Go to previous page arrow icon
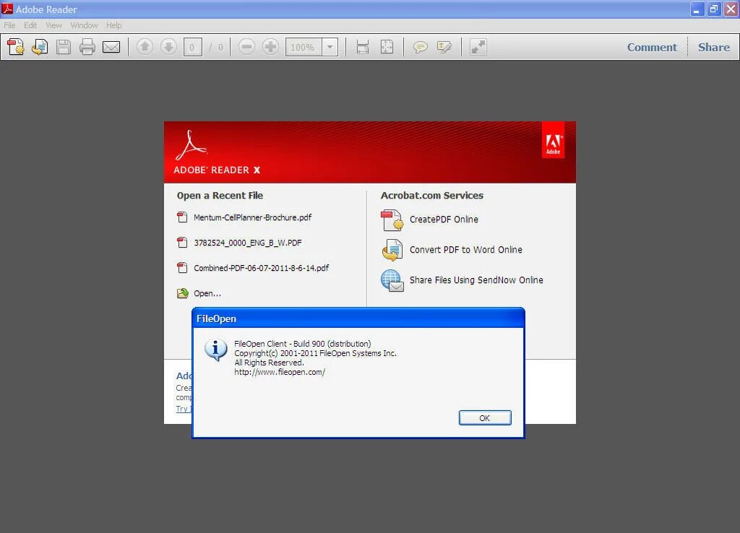The image size is (740, 533). pos(145,47)
